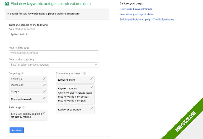
Task: Click the Negative keywords label
Action: (x=22, y=99)
